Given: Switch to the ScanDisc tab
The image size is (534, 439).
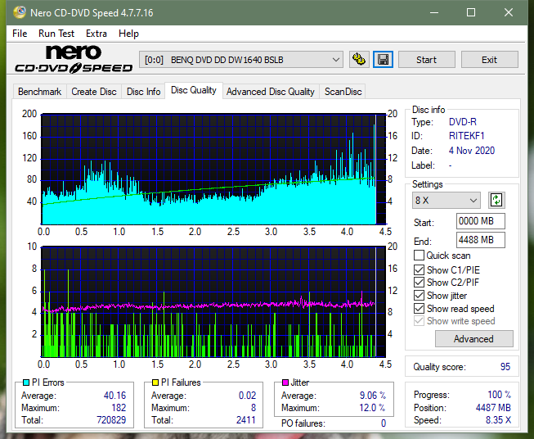Looking at the screenshot, I should point(343,92).
